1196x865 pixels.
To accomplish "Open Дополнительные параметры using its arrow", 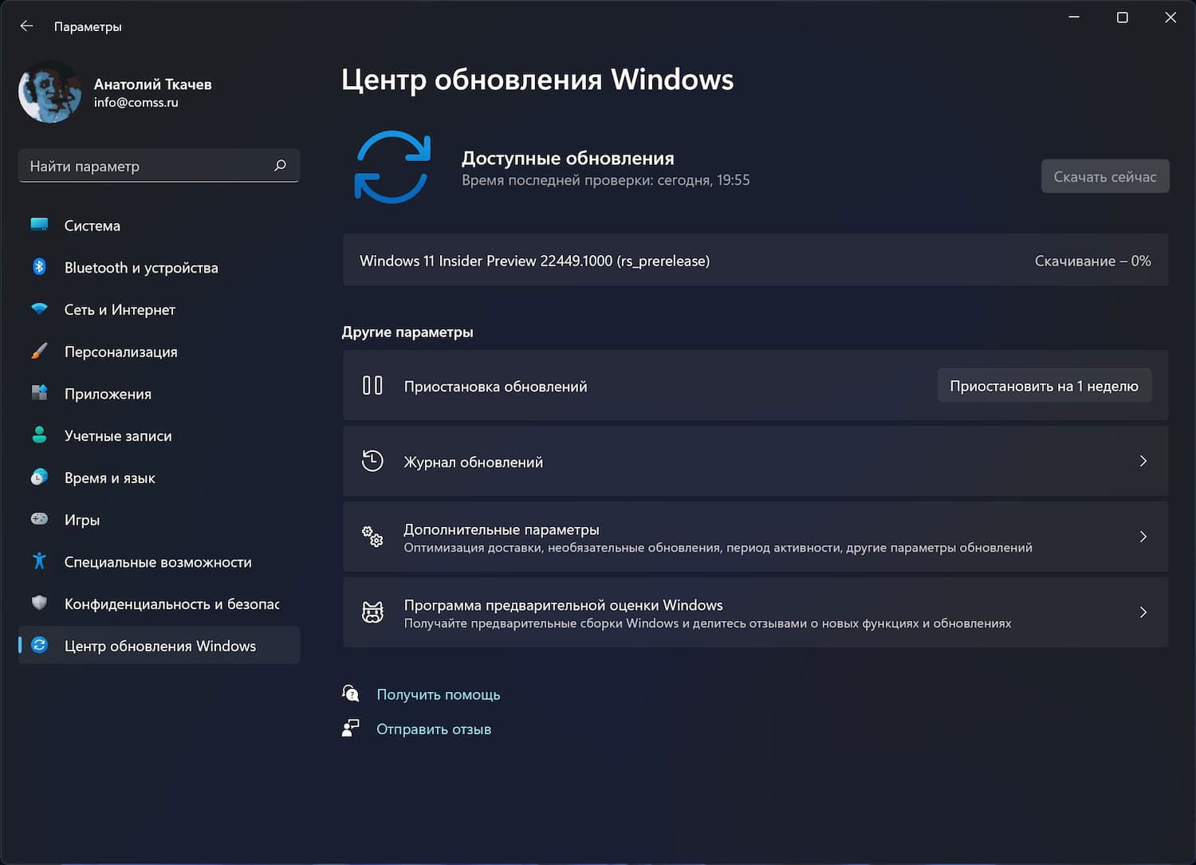I will [1143, 537].
